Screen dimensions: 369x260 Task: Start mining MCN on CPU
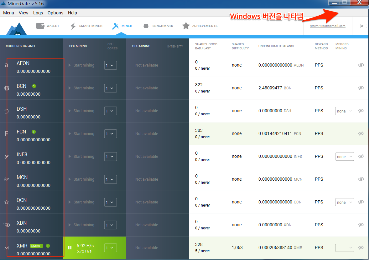point(81,179)
